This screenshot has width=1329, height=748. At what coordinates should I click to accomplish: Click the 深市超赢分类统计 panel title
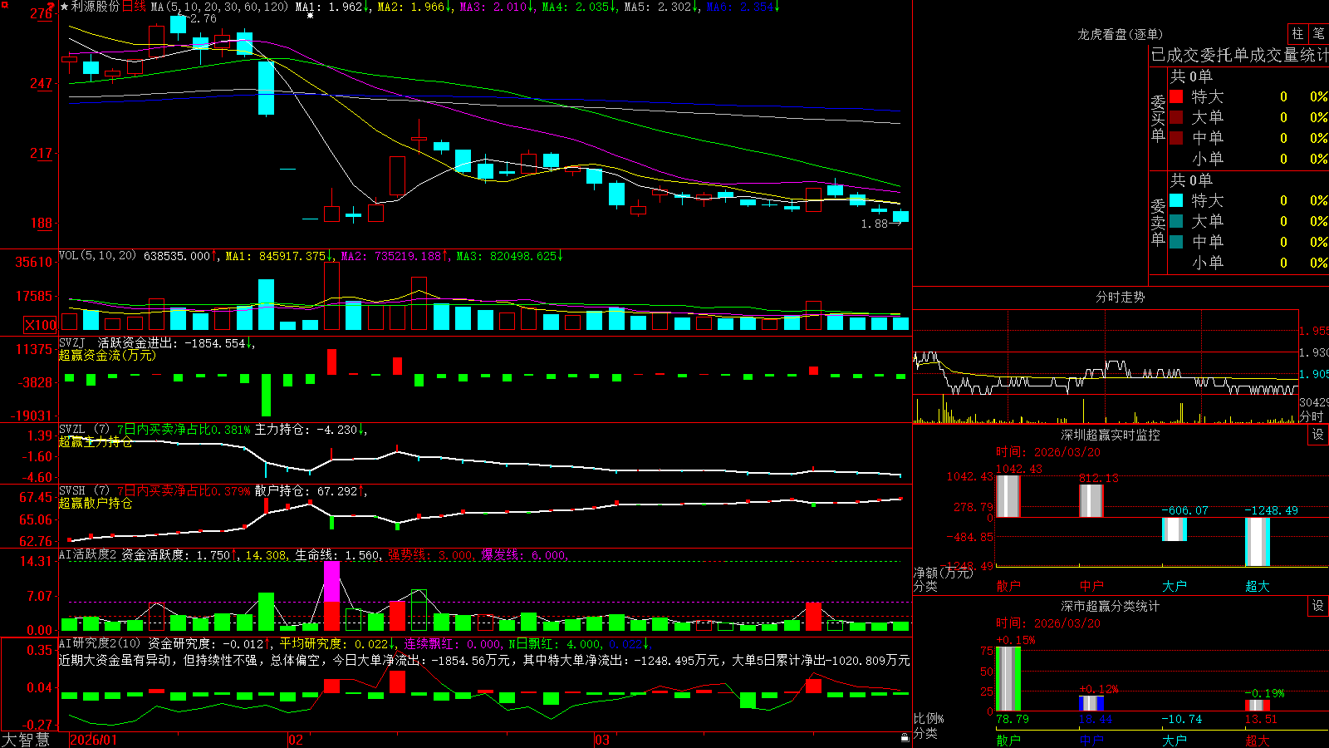[x=1111, y=606]
